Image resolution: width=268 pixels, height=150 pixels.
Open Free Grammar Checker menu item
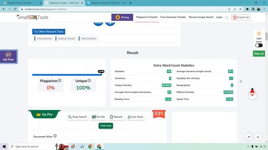pos(173,17)
